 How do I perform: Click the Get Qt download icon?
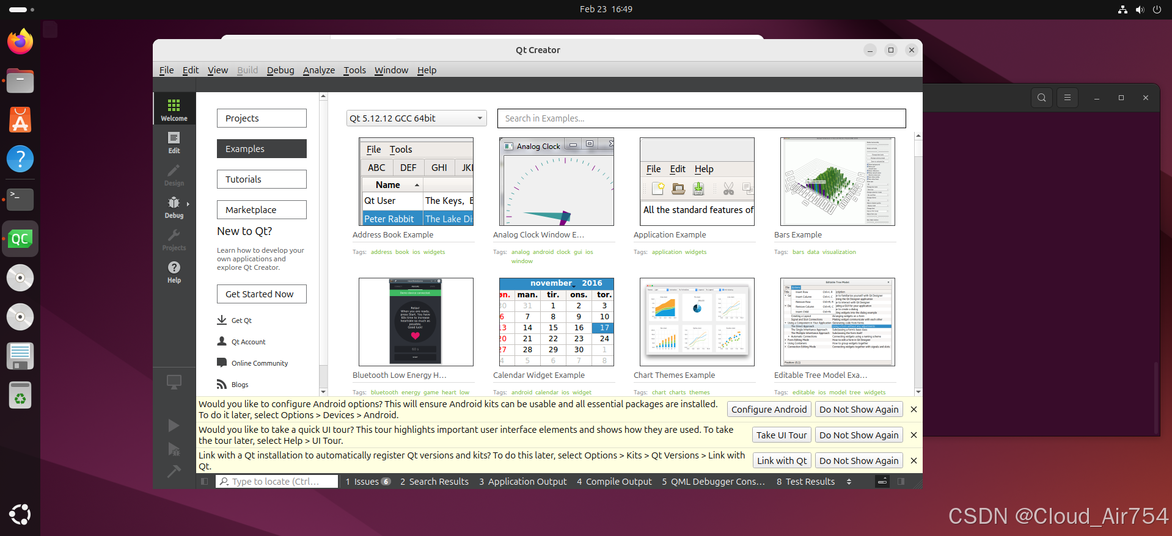click(x=222, y=320)
